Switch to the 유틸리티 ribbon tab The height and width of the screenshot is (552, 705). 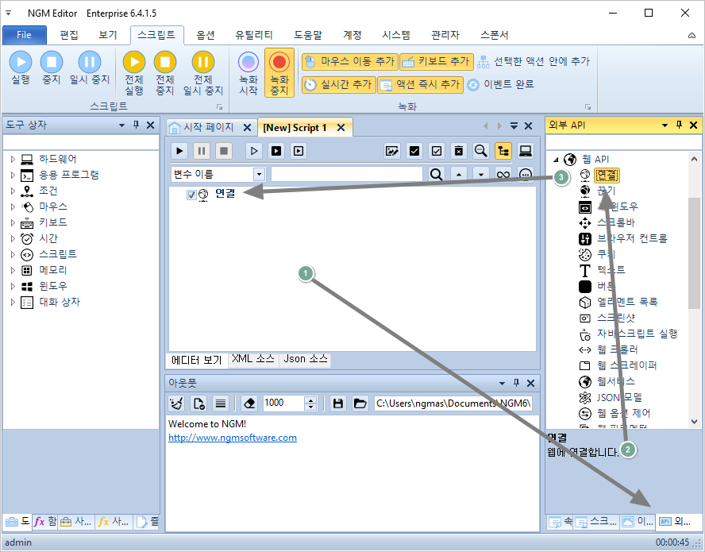(254, 35)
